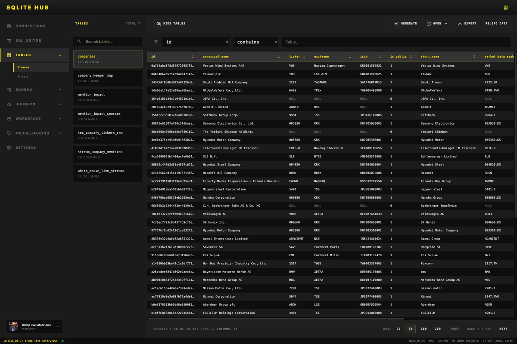Set rows per page to 100
Viewport: 517px width, 344px height.
click(x=424, y=329)
